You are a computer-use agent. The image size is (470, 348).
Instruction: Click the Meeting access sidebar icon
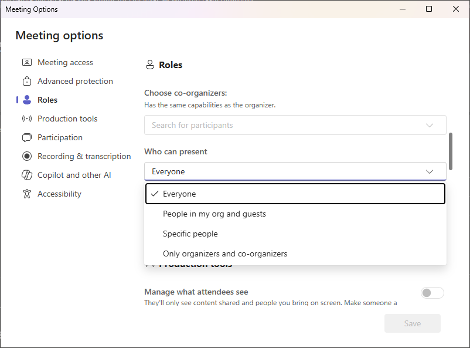coord(27,62)
